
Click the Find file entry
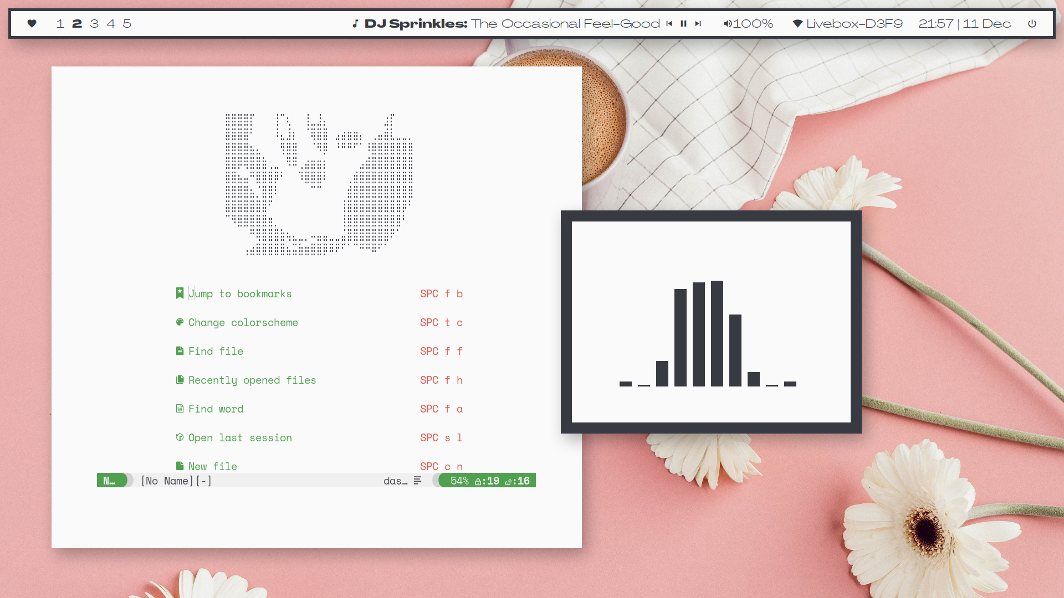click(x=216, y=351)
